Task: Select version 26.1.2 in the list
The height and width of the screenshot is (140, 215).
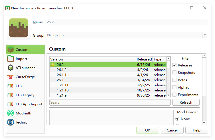Action: tap(108, 70)
